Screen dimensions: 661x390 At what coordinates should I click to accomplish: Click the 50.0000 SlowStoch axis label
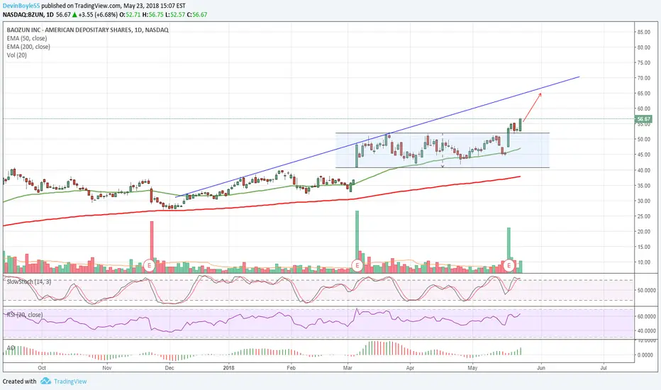(646, 290)
